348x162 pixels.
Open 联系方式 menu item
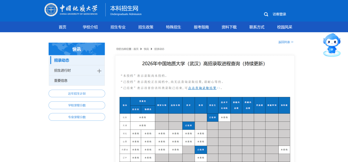click(x=257, y=27)
